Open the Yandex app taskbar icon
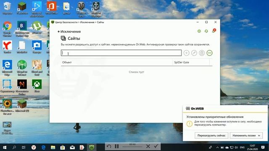The height and width of the screenshot is (151, 269). coord(82,147)
